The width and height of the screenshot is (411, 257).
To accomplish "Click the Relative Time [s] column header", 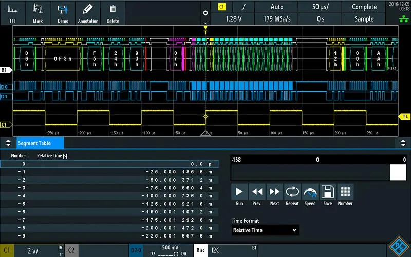I will click(52, 156).
